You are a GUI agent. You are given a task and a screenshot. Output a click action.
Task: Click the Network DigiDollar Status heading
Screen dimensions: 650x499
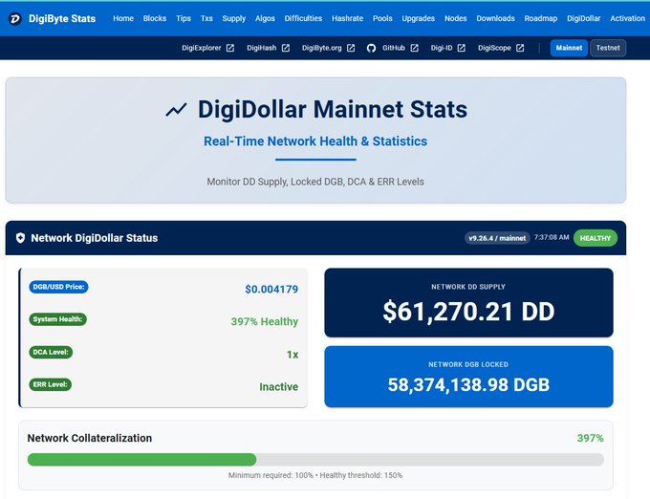tap(94, 238)
